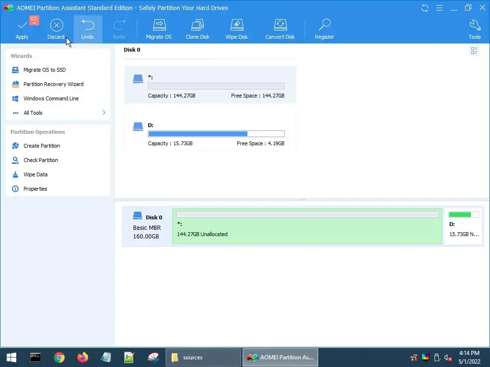The height and width of the screenshot is (367, 490).
Task: Launch Chrome from the taskbar
Action: point(59,357)
